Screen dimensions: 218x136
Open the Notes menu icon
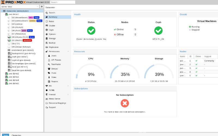click(x=47, y=21)
